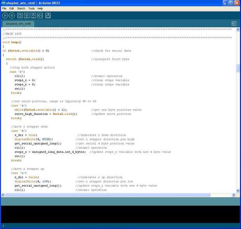Click the "//interpret first byte" comment
Viewport: 241px width, 229px height.
[110, 59]
